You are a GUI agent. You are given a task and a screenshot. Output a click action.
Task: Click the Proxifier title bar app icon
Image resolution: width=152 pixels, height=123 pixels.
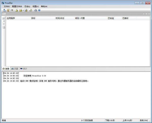pos(3,3)
